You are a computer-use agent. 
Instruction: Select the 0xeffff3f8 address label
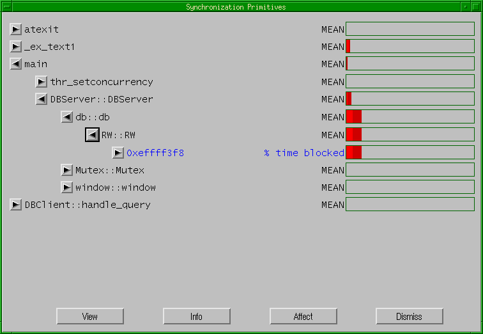pyautogui.click(x=155, y=153)
